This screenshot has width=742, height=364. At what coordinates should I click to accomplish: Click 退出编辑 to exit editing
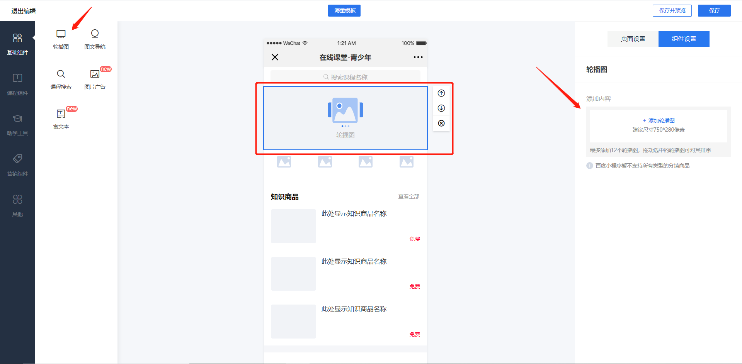(x=24, y=11)
